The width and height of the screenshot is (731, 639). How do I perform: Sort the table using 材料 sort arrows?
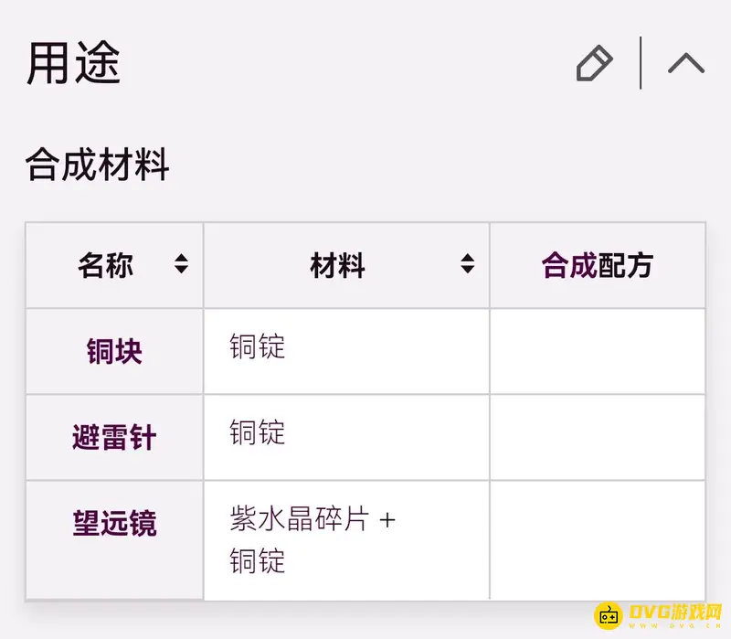[x=467, y=265]
